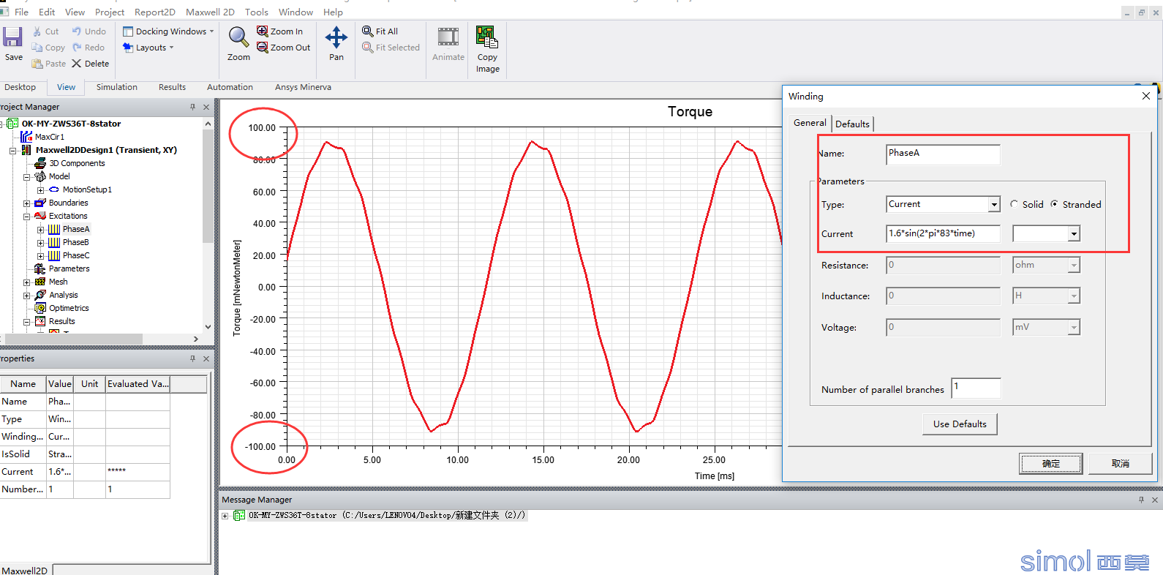The image size is (1163, 575).
Task: Confirm Winding dialog with 确定 button
Action: click(x=1050, y=464)
